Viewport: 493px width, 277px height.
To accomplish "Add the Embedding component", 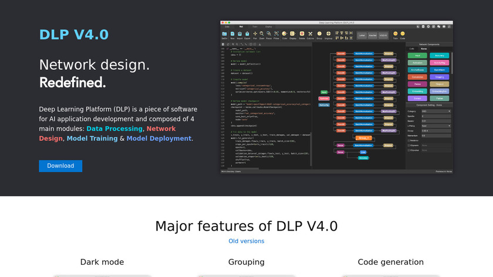I will [x=417, y=91].
